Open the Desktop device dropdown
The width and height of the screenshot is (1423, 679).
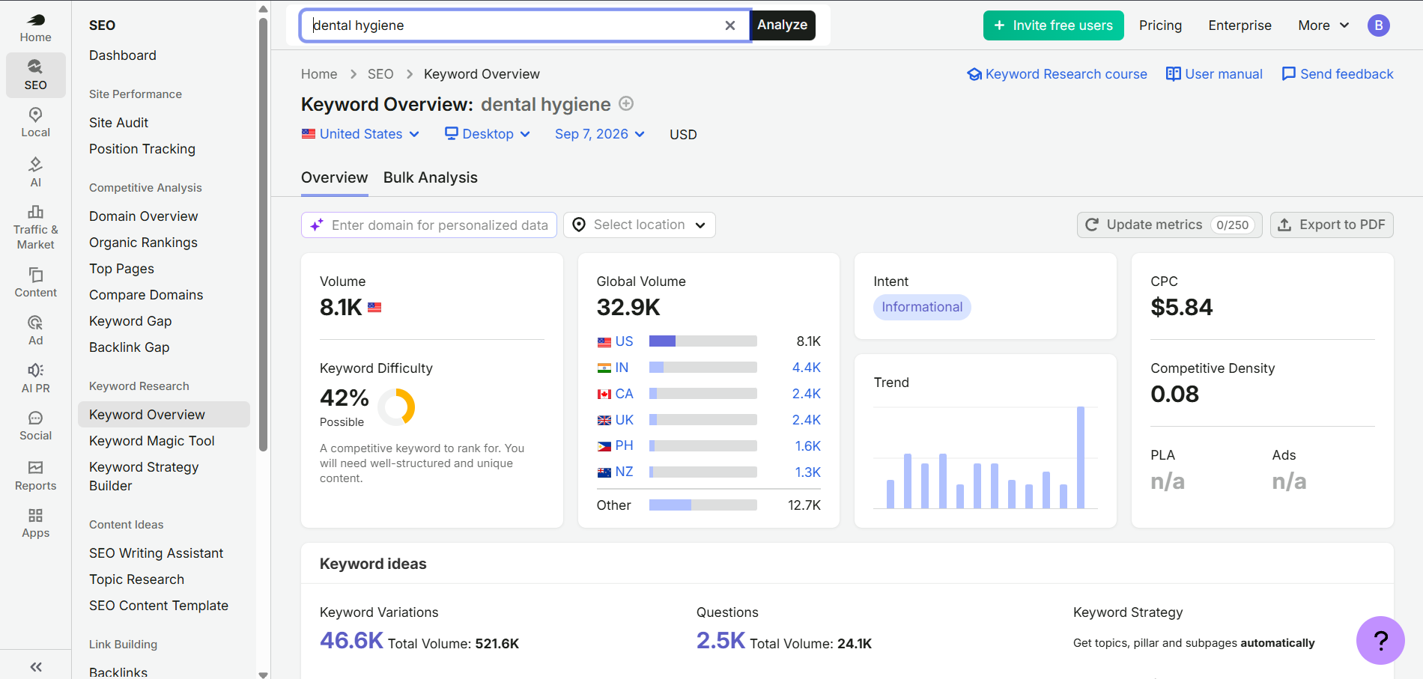(x=488, y=134)
